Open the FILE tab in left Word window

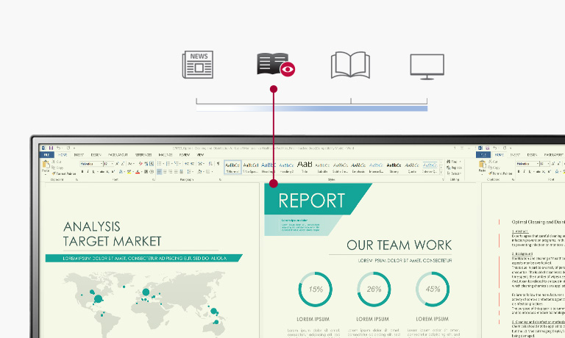(x=46, y=155)
